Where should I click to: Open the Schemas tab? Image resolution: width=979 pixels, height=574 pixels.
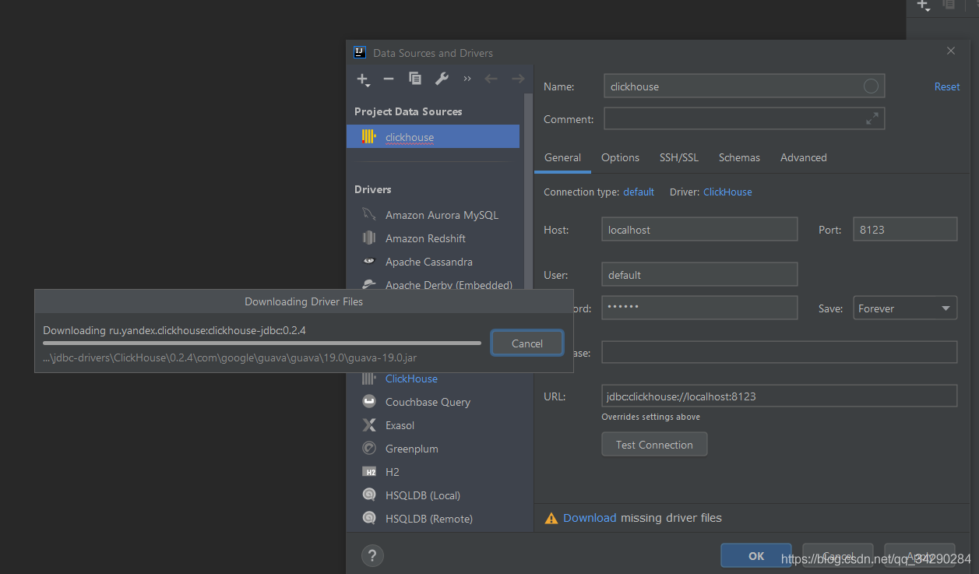point(739,157)
